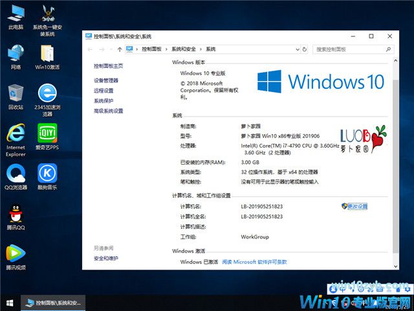Click the LUOB 萝卜家园 logo

(364, 139)
